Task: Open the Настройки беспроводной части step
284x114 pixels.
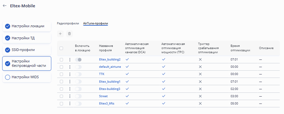Action: pos(27,63)
